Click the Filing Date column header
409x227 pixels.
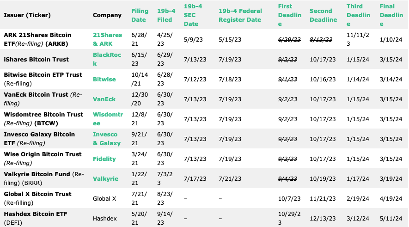click(x=140, y=15)
